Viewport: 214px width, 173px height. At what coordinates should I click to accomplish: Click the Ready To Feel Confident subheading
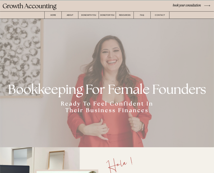(107, 107)
